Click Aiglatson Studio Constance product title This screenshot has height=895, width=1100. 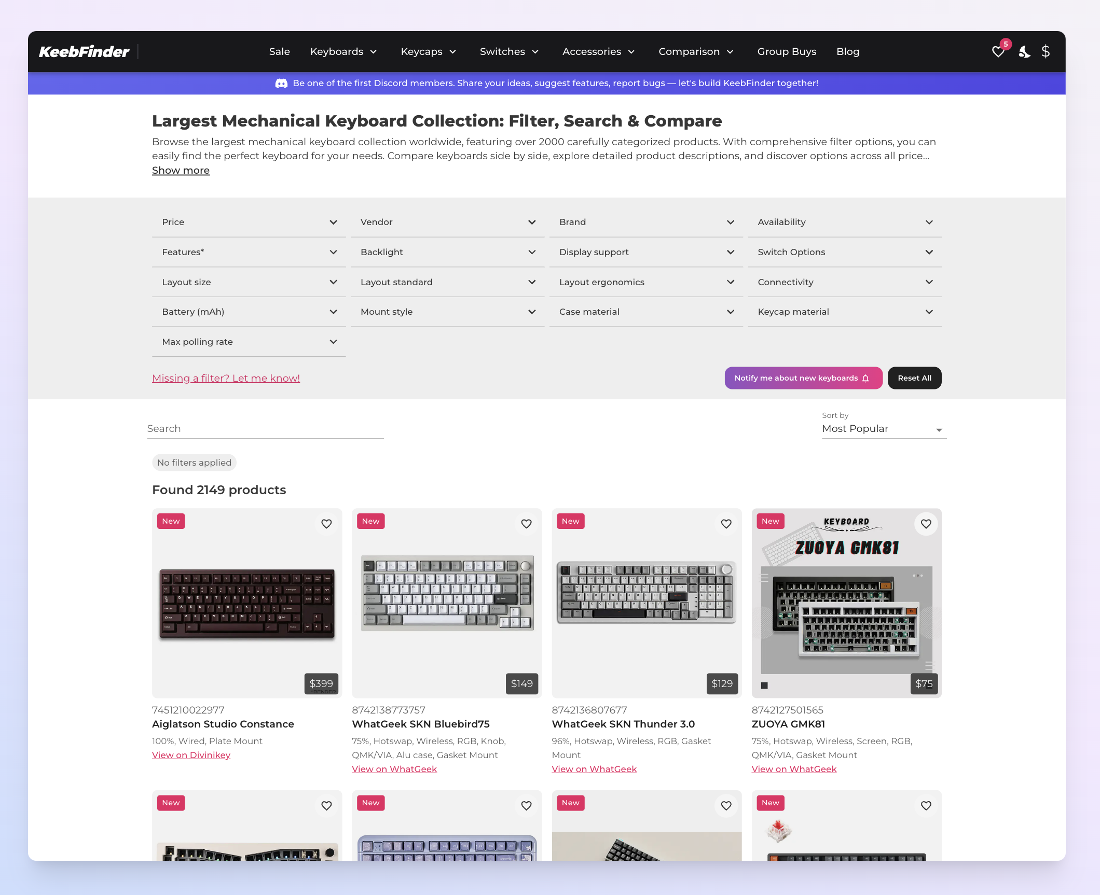point(223,724)
